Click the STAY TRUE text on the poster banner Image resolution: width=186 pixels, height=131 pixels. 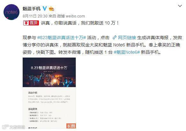pyautogui.click(x=49, y=83)
